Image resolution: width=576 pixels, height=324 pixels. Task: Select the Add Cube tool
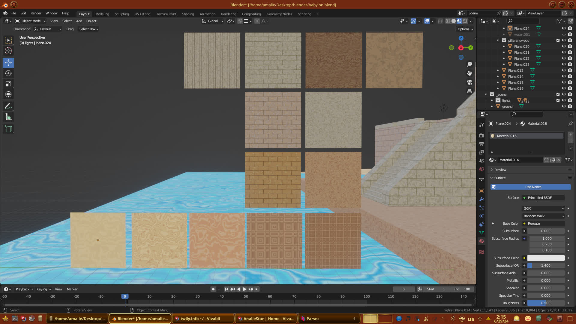[8, 129]
